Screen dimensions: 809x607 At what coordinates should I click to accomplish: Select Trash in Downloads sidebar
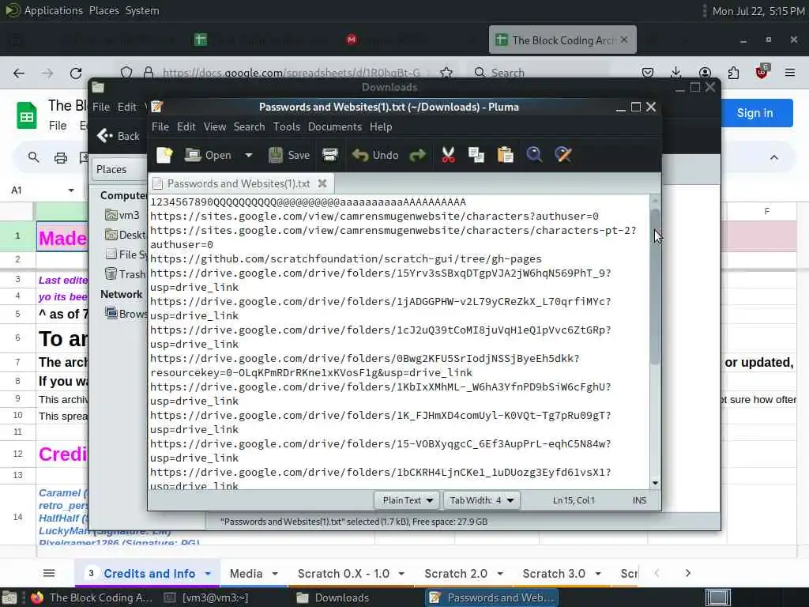coord(126,274)
